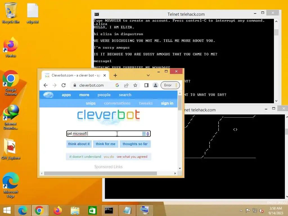The height and width of the screenshot is (216, 288).
Task: Click the think about it button
Action: (x=79, y=144)
